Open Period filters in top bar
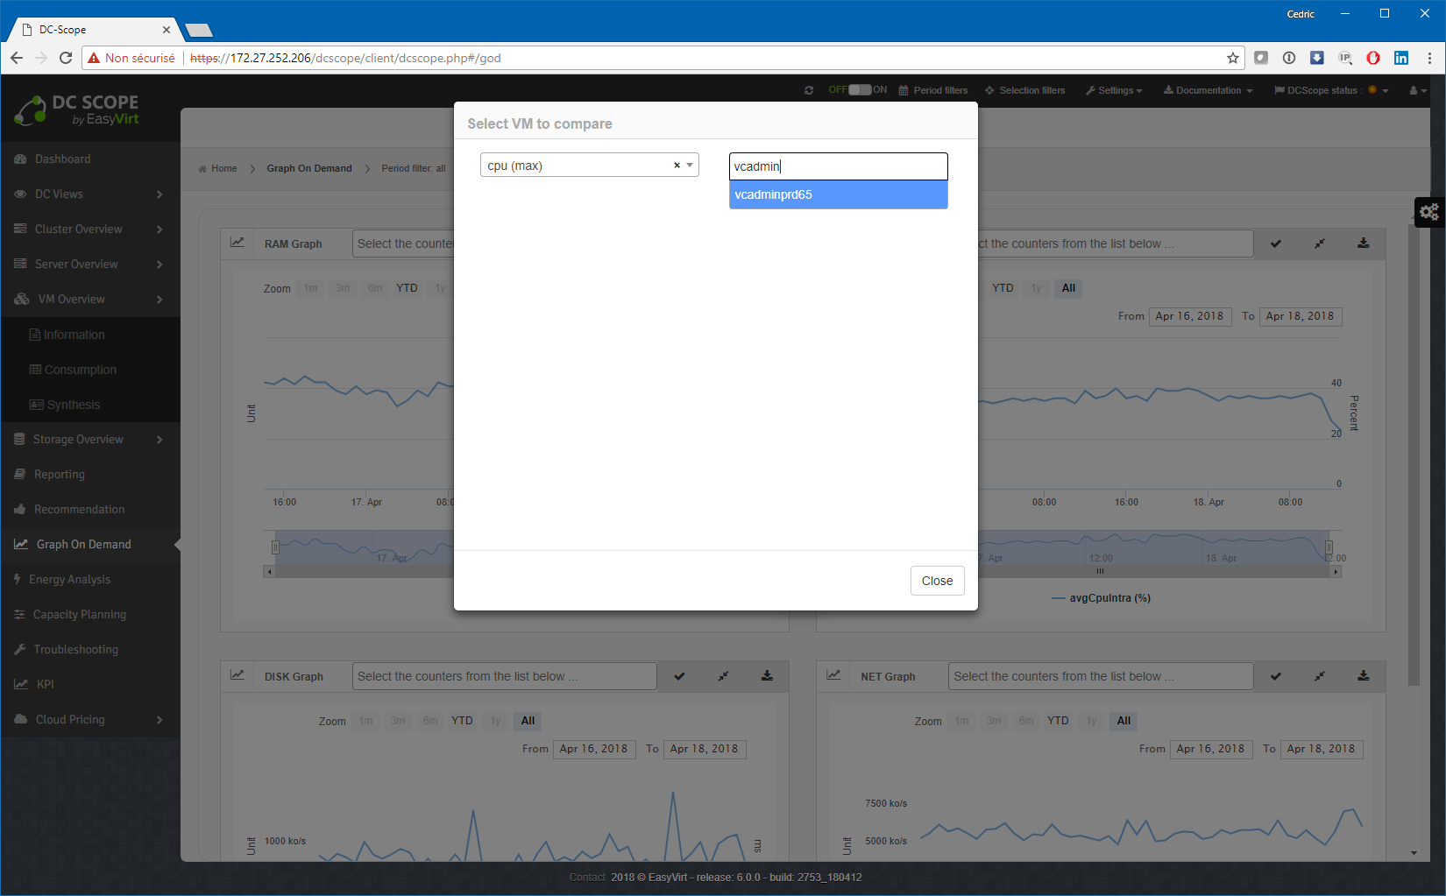 pyautogui.click(x=933, y=90)
